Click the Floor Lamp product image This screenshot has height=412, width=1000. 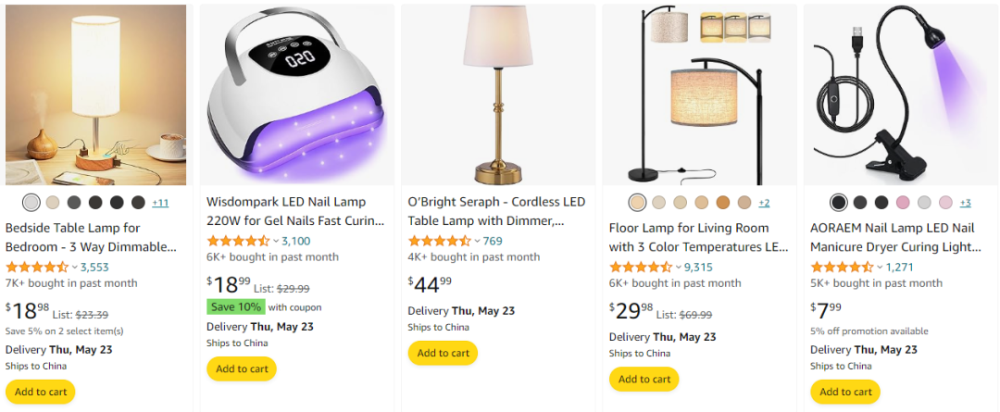coord(700,94)
